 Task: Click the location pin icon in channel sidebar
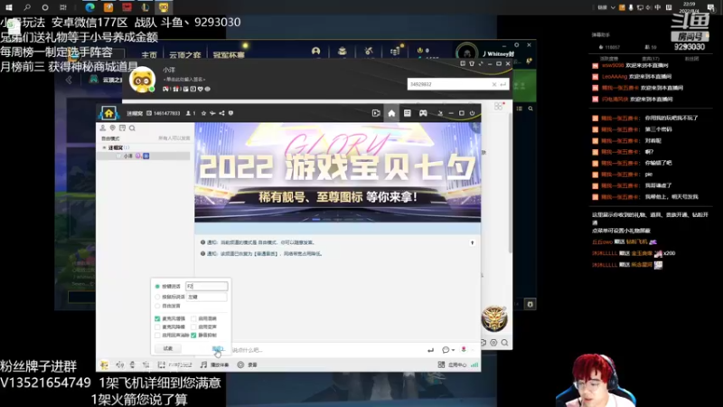tap(112, 128)
